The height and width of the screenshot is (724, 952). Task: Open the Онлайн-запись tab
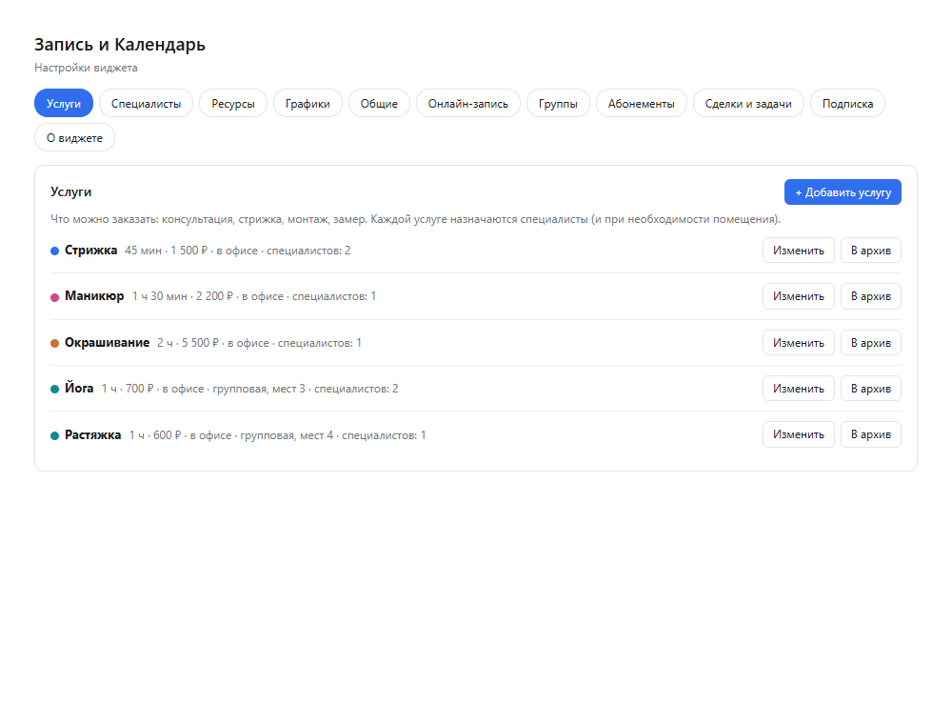click(x=468, y=103)
